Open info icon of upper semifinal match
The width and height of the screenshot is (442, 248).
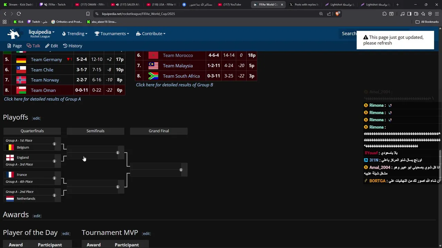(117, 153)
